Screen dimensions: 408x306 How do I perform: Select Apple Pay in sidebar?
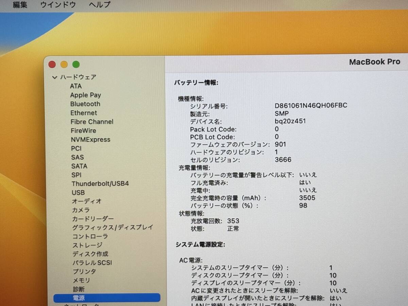point(85,95)
